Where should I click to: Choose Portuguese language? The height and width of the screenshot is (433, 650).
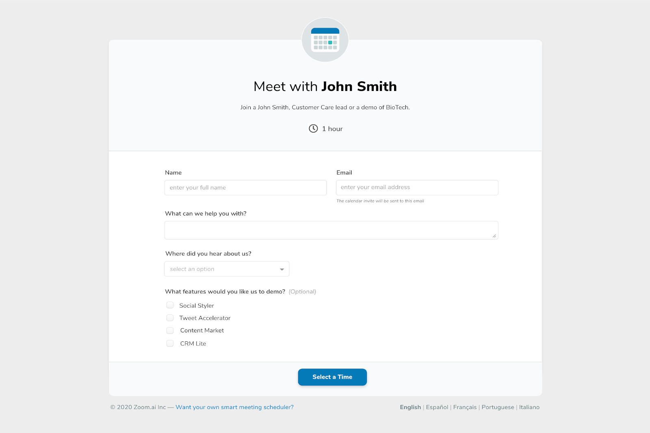pos(498,407)
